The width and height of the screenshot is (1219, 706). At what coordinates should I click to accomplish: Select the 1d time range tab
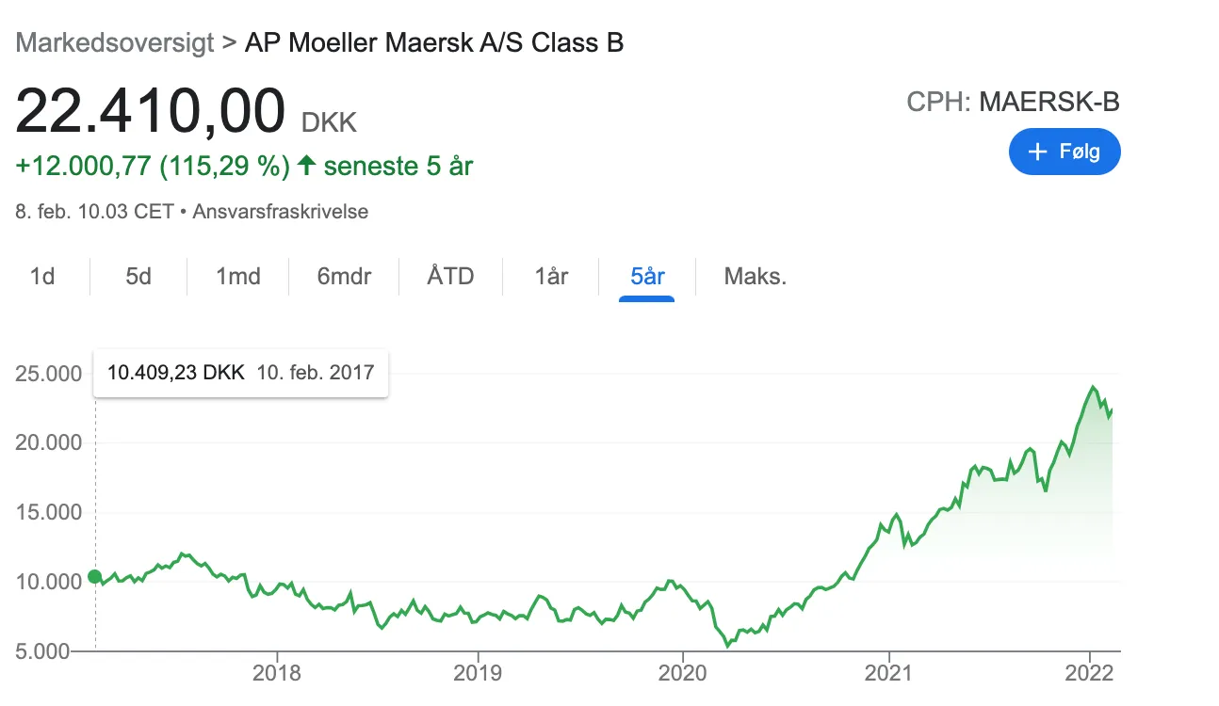42,277
